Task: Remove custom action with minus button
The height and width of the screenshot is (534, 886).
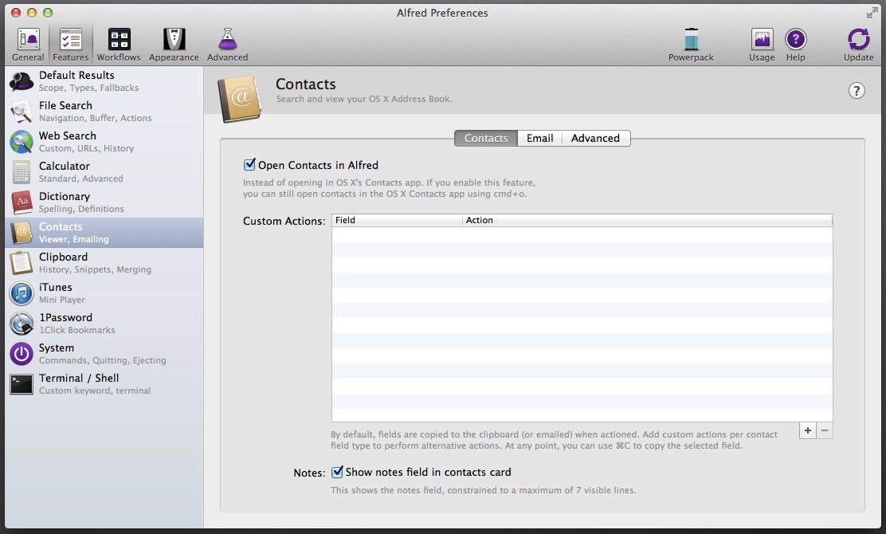Action: coord(825,430)
